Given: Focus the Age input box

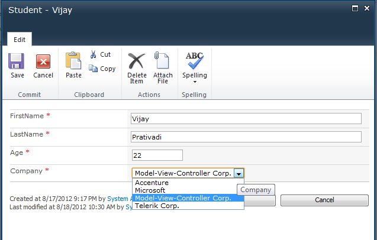Looking at the screenshot, I should pyautogui.click(x=157, y=155).
